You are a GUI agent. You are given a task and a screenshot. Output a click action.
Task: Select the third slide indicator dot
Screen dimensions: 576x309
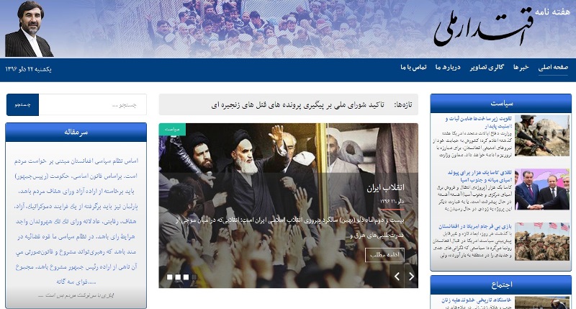click(x=186, y=277)
